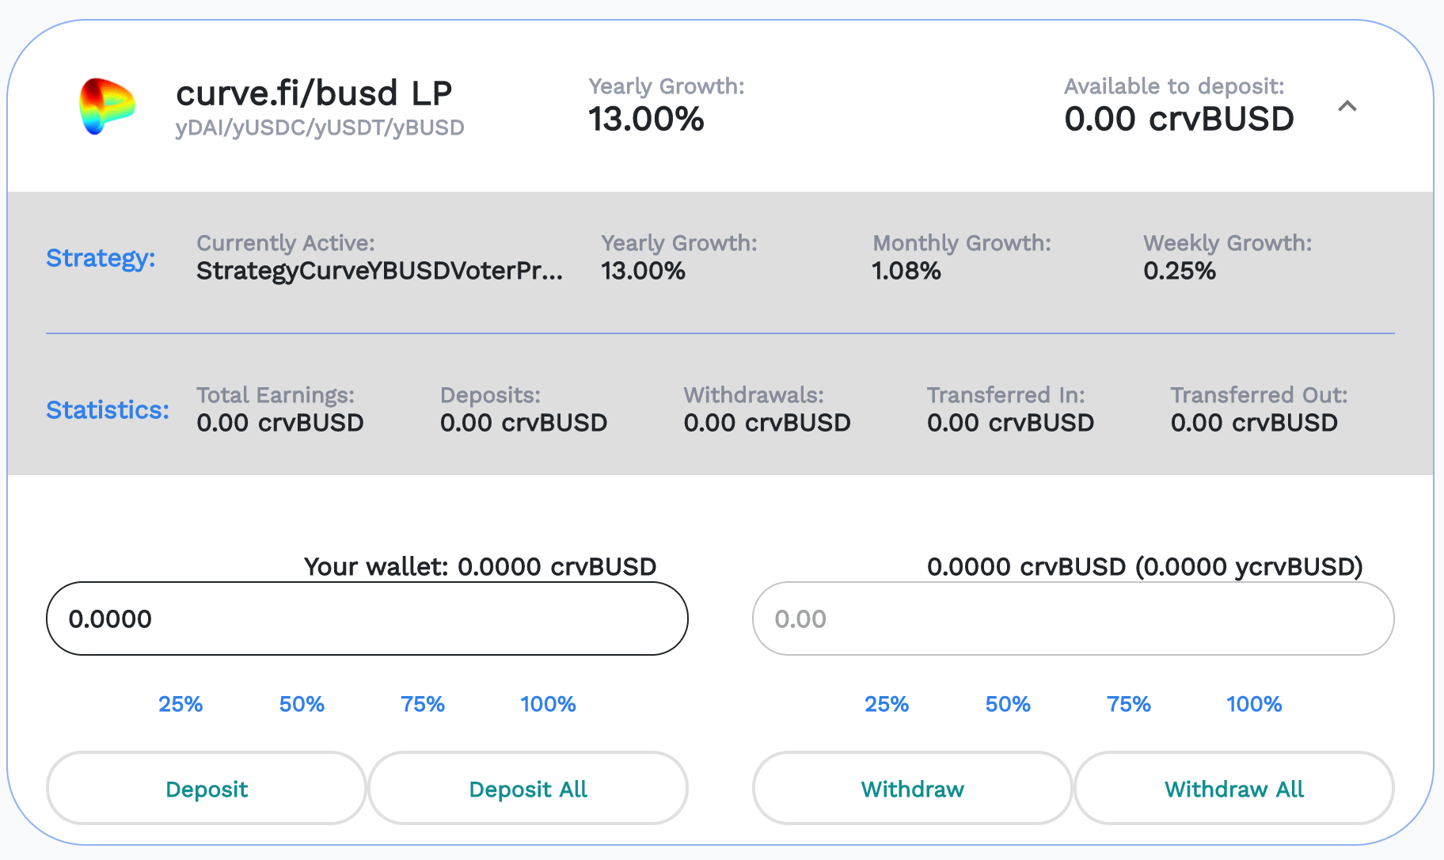
Task: Click Available to deposit 0.00 crvBUSD value
Action: point(1179,120)
